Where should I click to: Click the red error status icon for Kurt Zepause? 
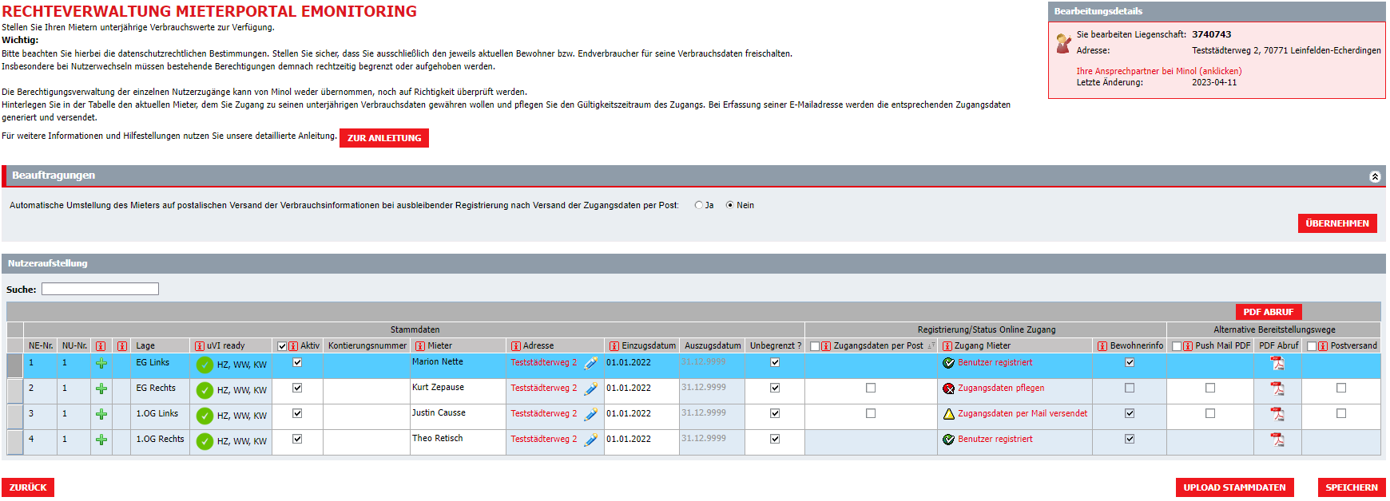[949, 389]
